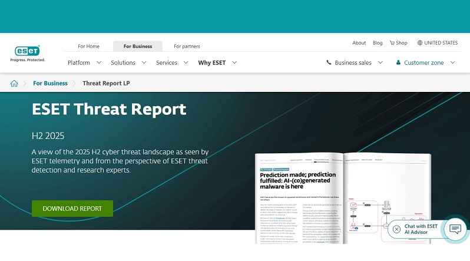Image resolution: width=470 pixels, height=261 pixels.
Task: Click the shopping cart icon
Action: [392, 43]
